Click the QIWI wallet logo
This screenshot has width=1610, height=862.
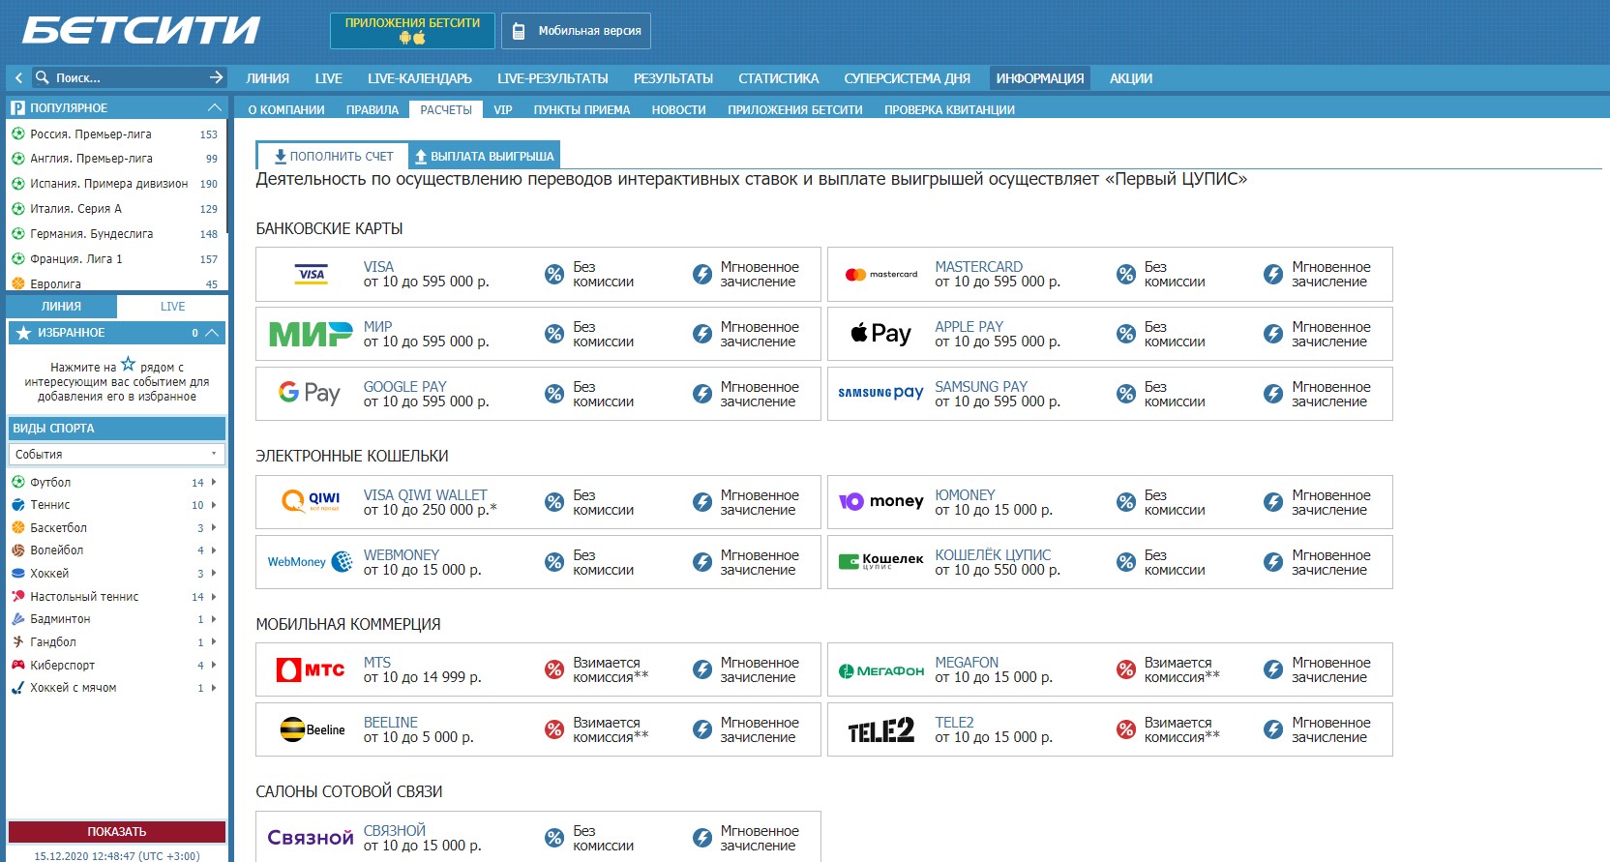(311, 501)
